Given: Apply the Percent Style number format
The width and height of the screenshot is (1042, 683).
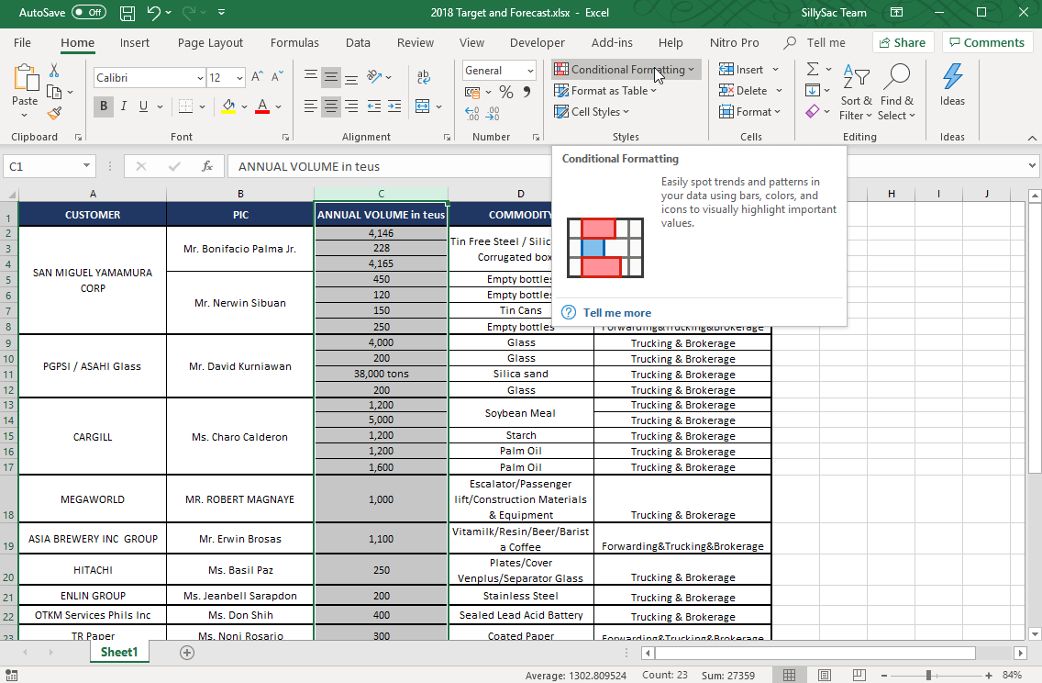Looking at the screenshot, I should 505,91.
